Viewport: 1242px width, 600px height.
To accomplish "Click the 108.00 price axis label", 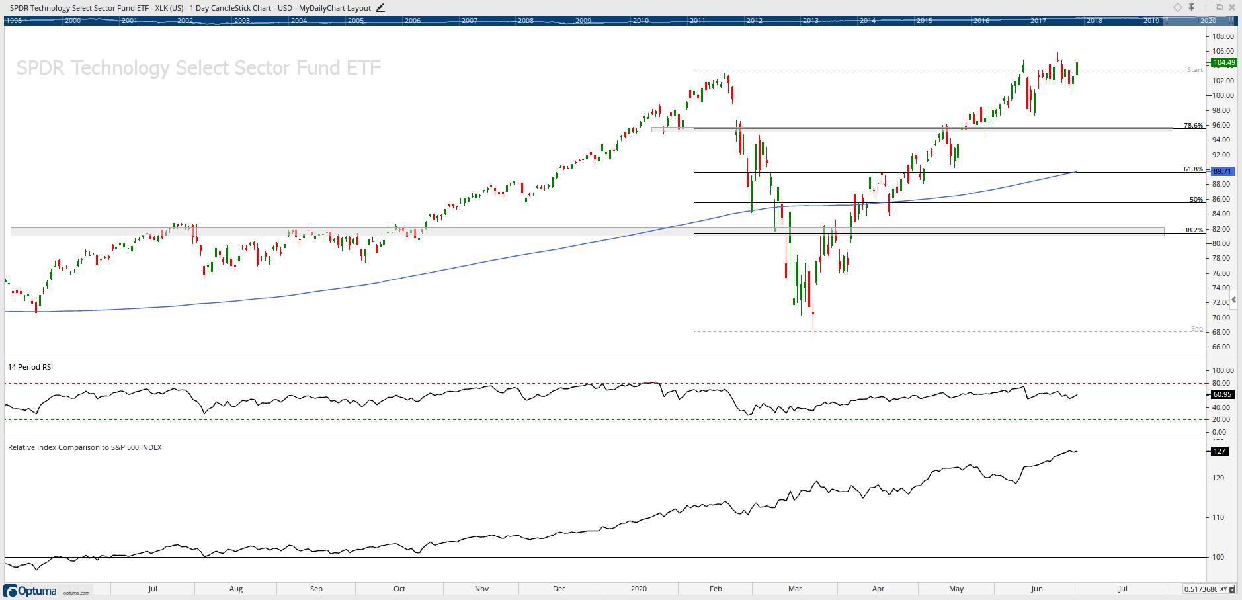I will click(1223, 36).
